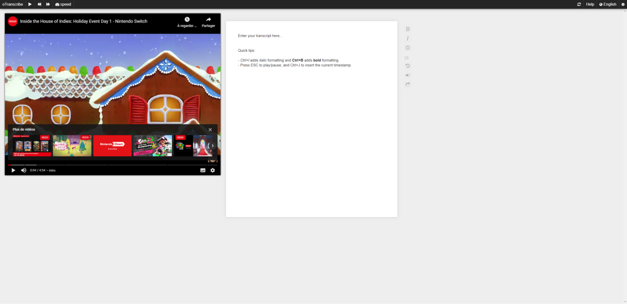Rewind the media using the top toolbar
This screenshot has height=308, width=627.
point(39,4)
